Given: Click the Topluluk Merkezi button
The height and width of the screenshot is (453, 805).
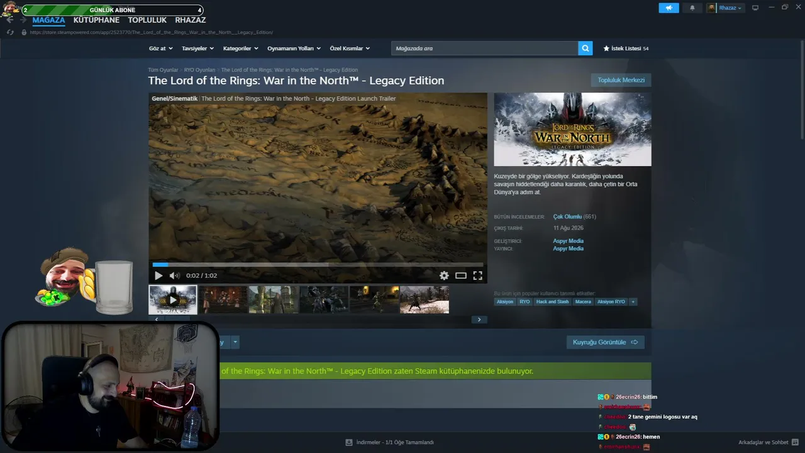Looking at the screenshot, I should tap(621, 80).
